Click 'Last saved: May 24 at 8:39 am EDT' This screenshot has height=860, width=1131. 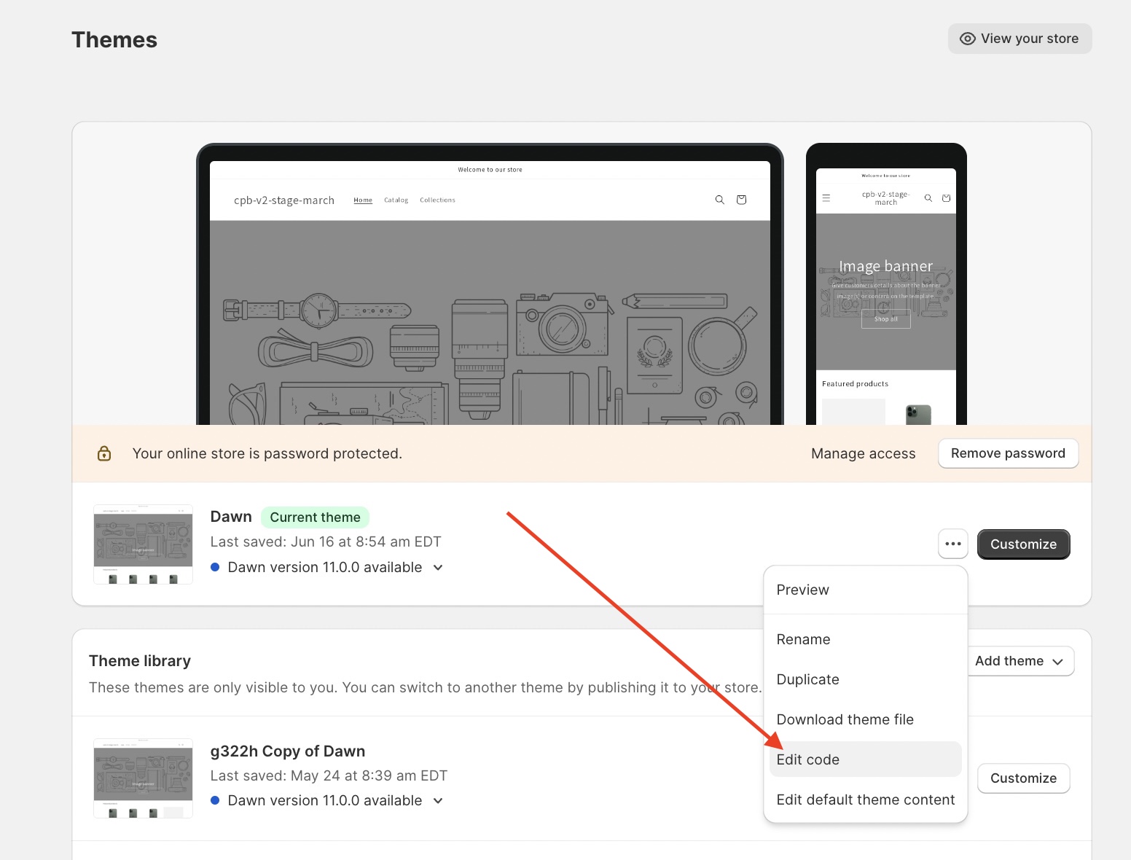point(329,775)
